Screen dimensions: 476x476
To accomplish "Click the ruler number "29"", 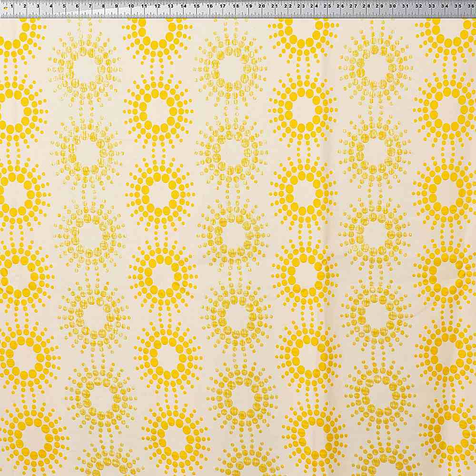I will click(x=379, y=6).
